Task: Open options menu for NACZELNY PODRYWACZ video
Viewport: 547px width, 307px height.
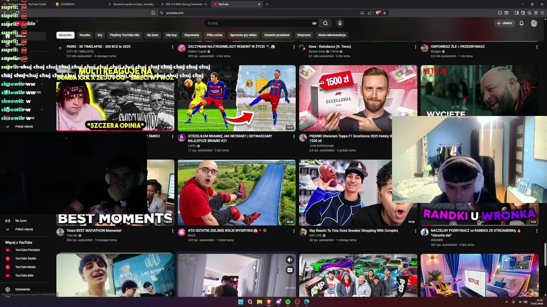Action: click(537, 231)
